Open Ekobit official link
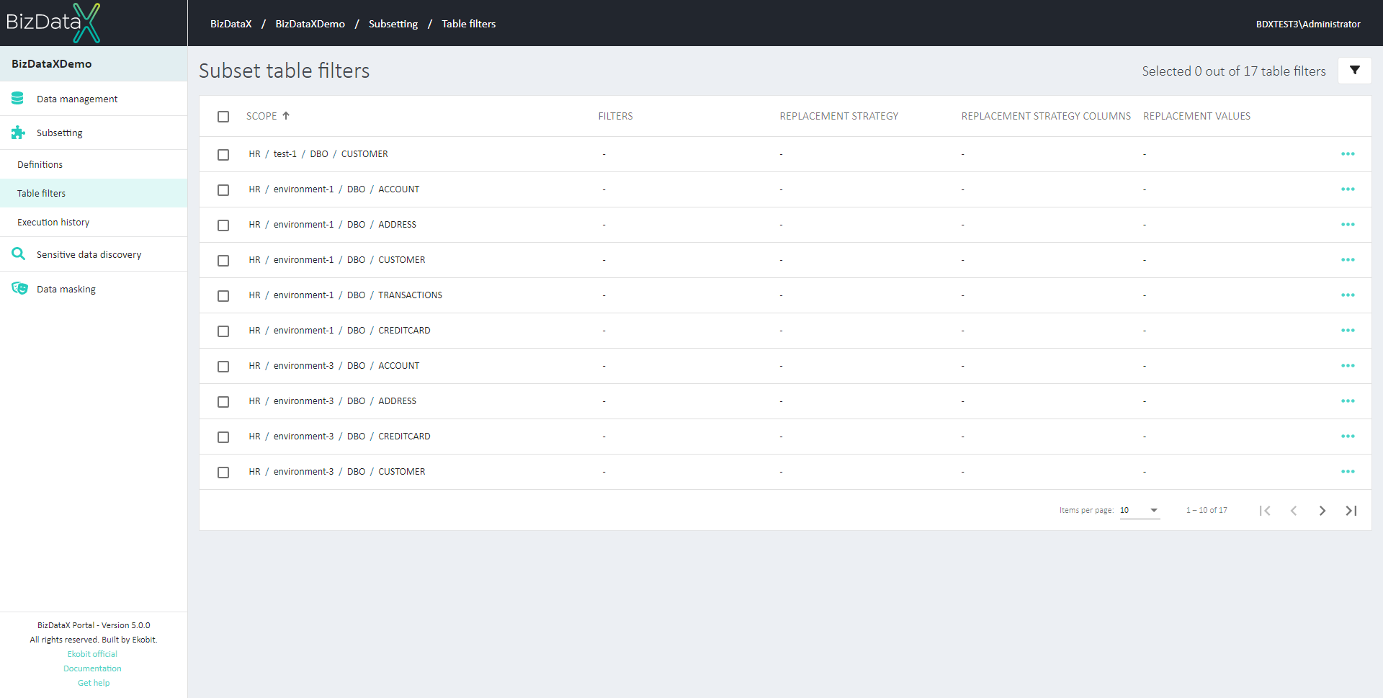The width and height of the screenshot is (1383, 698). coord(92,654)
